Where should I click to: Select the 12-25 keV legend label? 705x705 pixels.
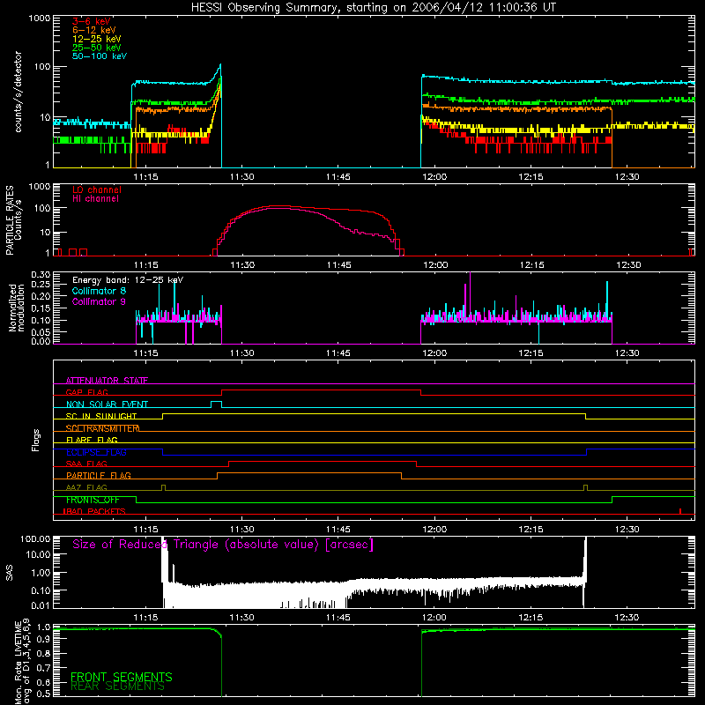coord(97,39)
